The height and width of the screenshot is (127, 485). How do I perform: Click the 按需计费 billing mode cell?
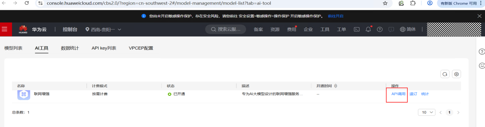point(100,94)
